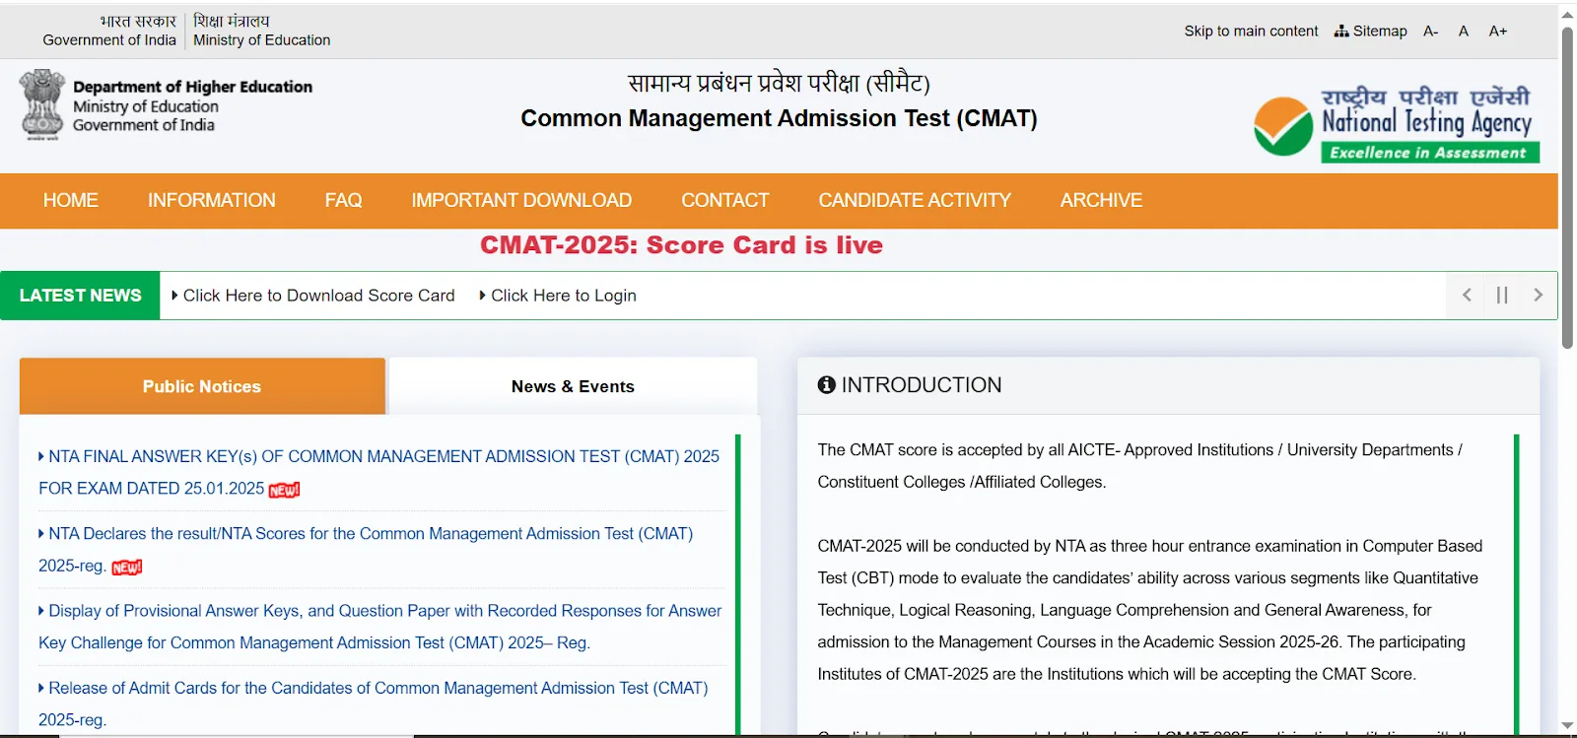The width and height of the screenshot is (1577, 738).
Task: Open NTA Declares the result notice
Action: (366, 550)
